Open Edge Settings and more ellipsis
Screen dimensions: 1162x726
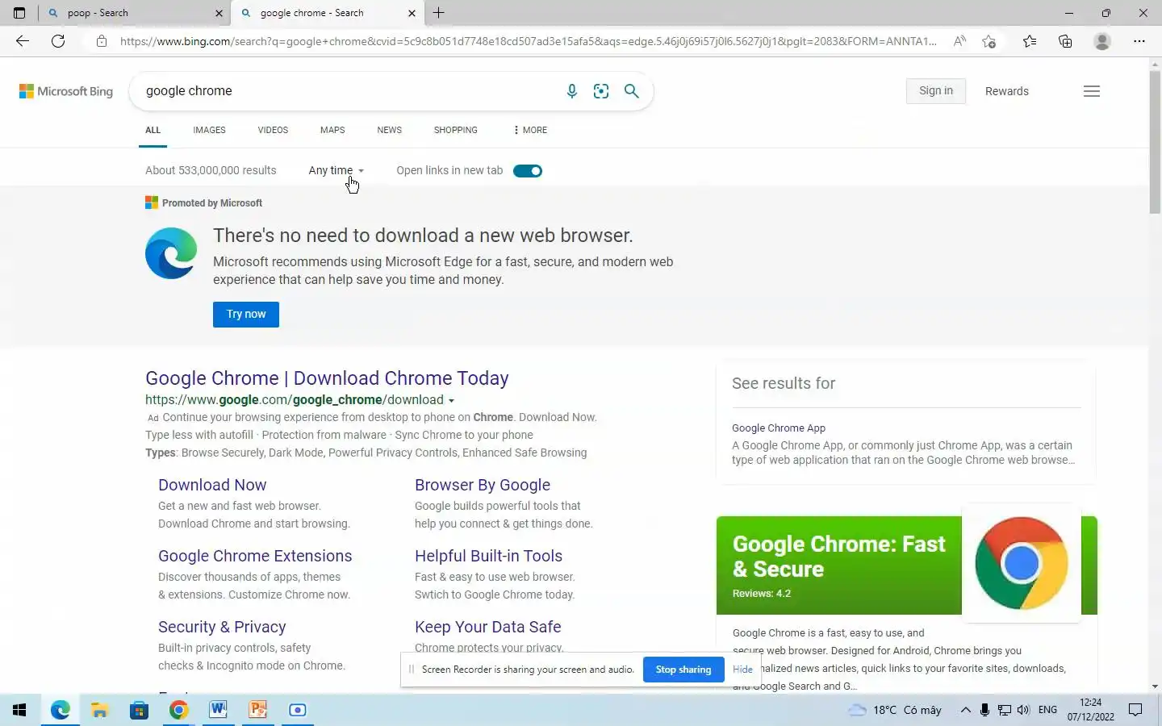point(1139,41)
